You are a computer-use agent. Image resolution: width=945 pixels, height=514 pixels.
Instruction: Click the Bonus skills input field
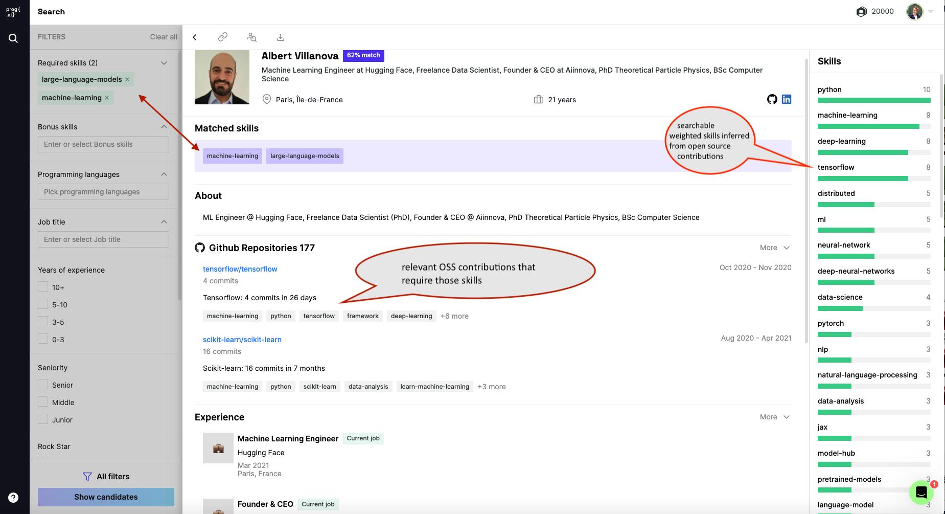pos(103,144)
